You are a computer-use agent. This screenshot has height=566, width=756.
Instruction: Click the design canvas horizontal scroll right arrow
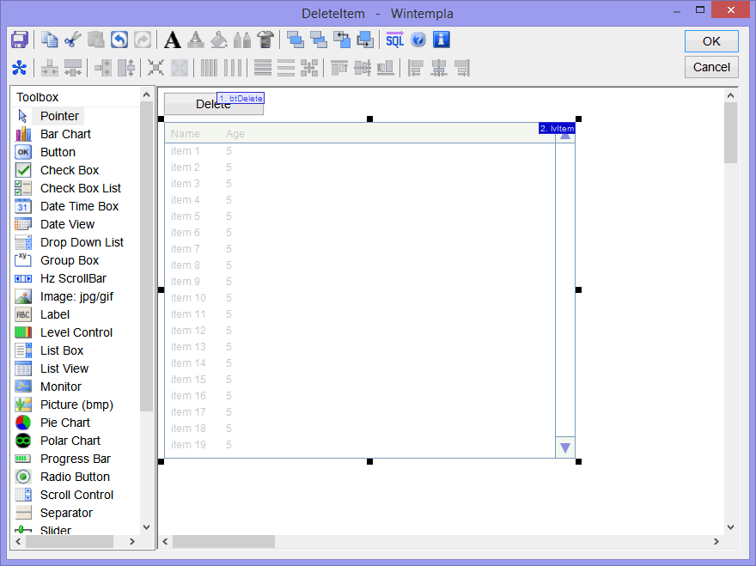(x=716, y=541)
